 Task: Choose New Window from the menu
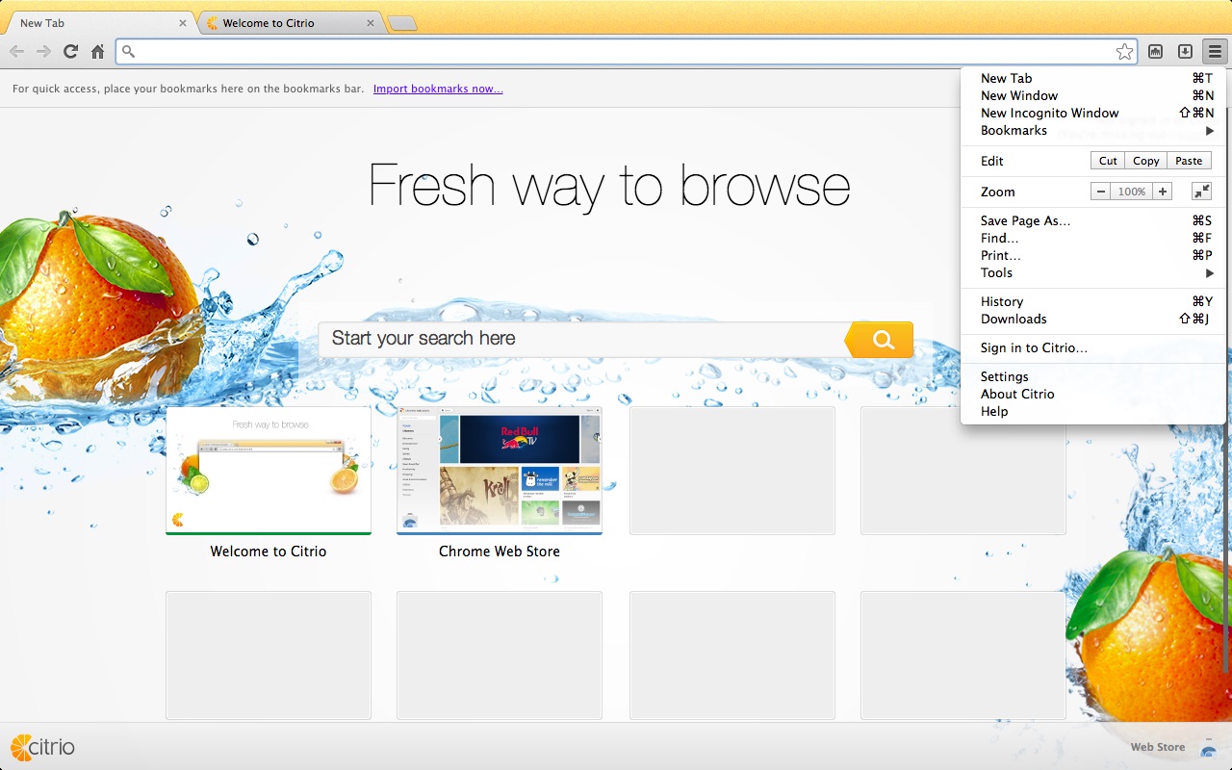[1093, 95]
